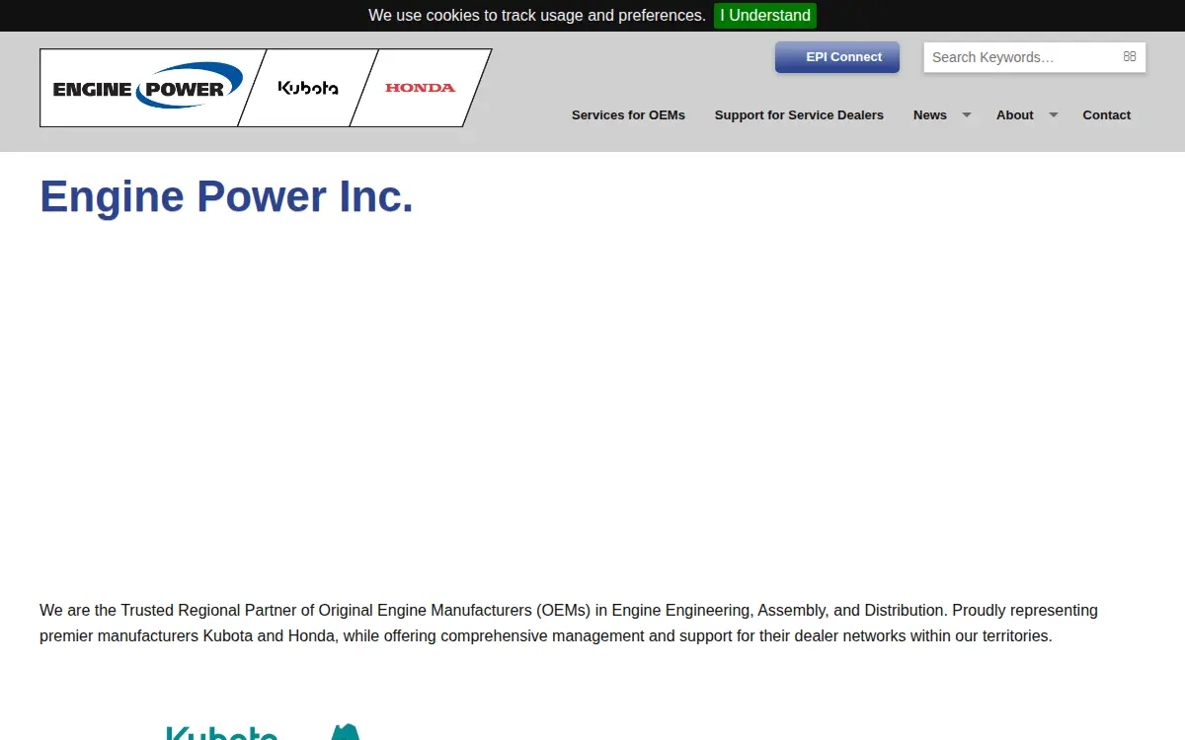This screenshot has height=740, width=1185.
Task: Click the cookie notice text
Action: point(537,16)
